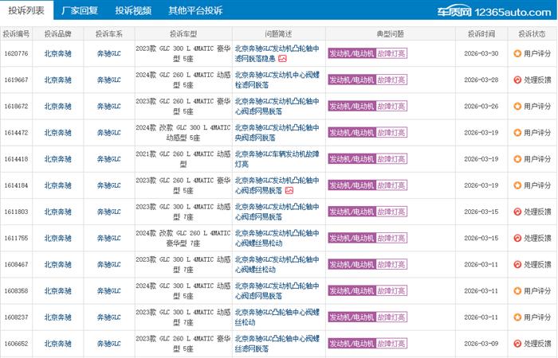Image resolution: width=558 pixels, height=358 pixels.
Task: Click the image icon in complaint 1614184
Action: coord(289,191)
